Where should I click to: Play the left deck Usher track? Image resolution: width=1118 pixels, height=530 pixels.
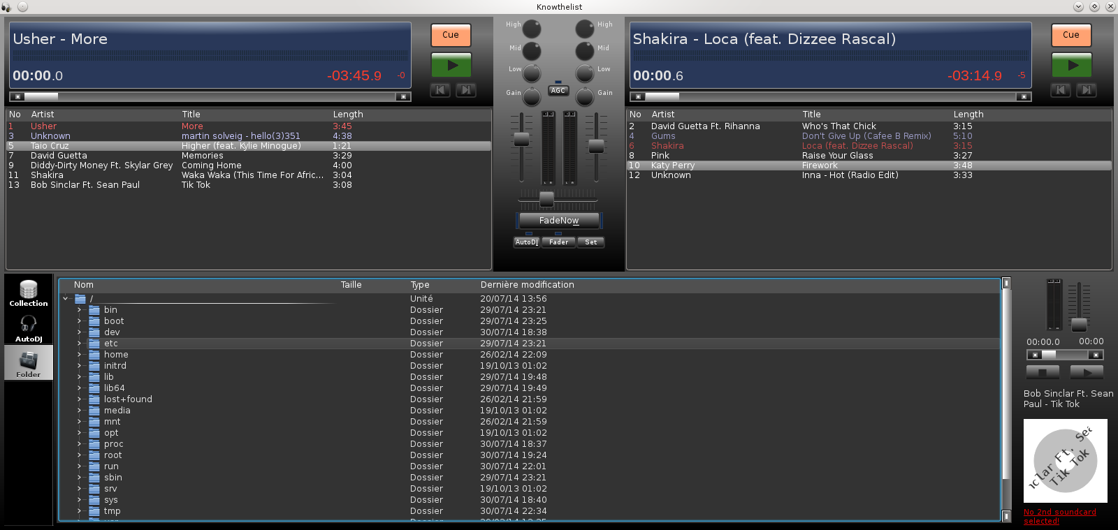click(x=451, y=65)
